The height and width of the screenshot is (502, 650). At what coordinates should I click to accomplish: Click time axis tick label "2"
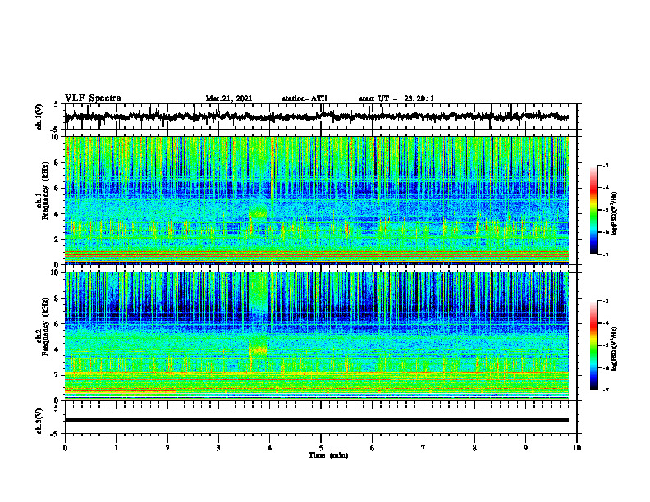pyautogui.click(x=167, y=448)
